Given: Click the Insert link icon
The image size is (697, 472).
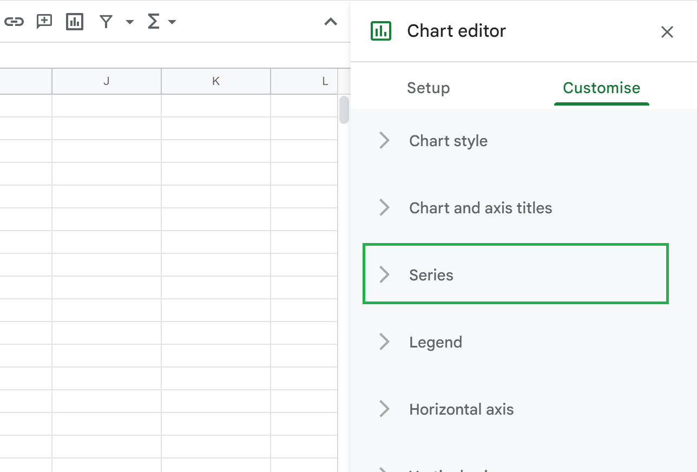Looking at the screenshot, I should click(14, 22).
